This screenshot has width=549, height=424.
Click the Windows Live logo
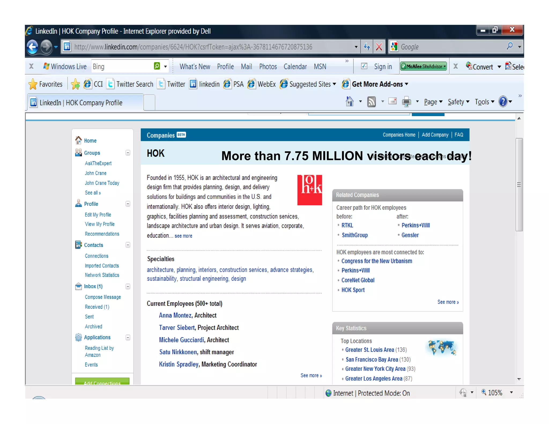coord(46,66)
